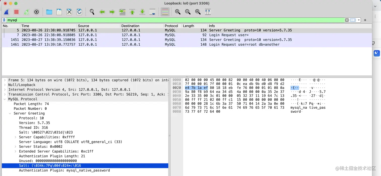Screen dimensions: 381x176
Task: Apply the current display filter
Action: point(353,20)
